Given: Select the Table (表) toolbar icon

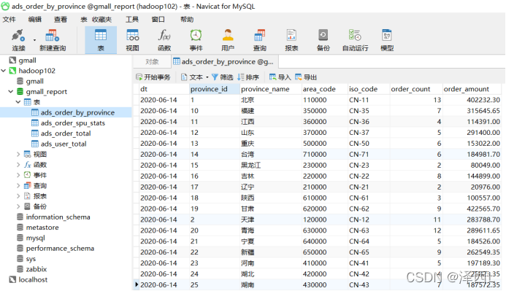Looking at the screenshot, I should (x=101, y=40).
